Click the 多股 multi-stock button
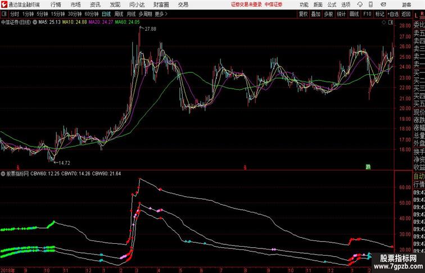425x273 pixels. pyautogui.click(x=328, y=14)
